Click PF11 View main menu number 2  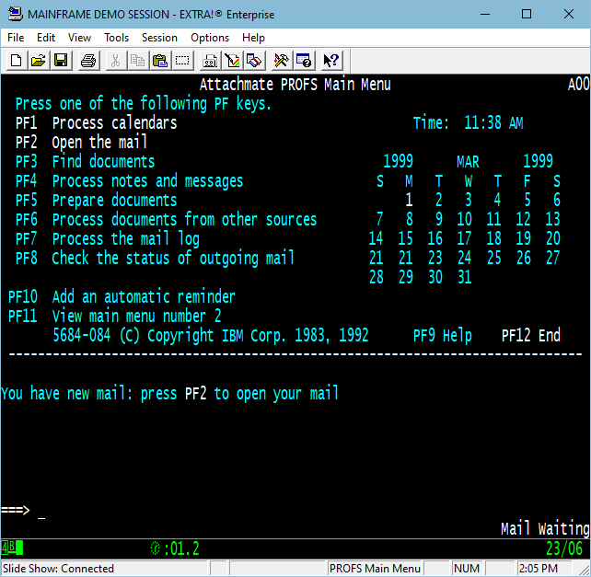point(114,316)
